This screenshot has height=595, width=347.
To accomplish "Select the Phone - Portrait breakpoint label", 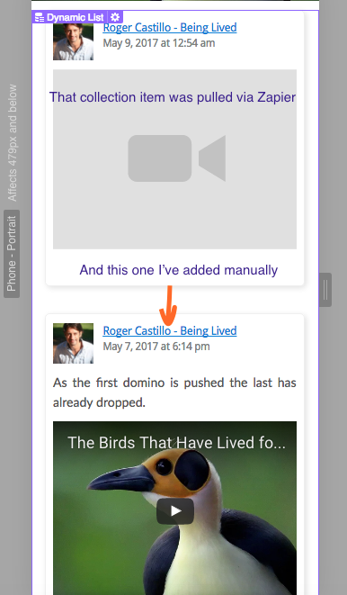I will (x=12, y=254).
